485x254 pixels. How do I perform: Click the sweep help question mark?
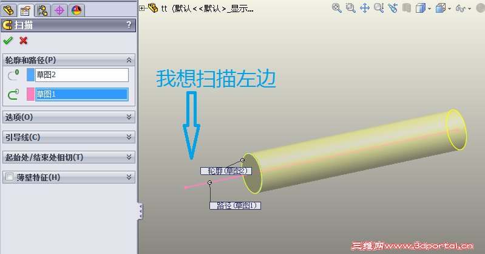click(129, 25)
